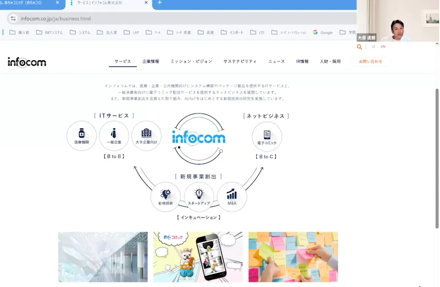The width and height of the screenshot is (440, 287).
Task: Open the 資産 bookmark folder
Action: coord(206,32)
